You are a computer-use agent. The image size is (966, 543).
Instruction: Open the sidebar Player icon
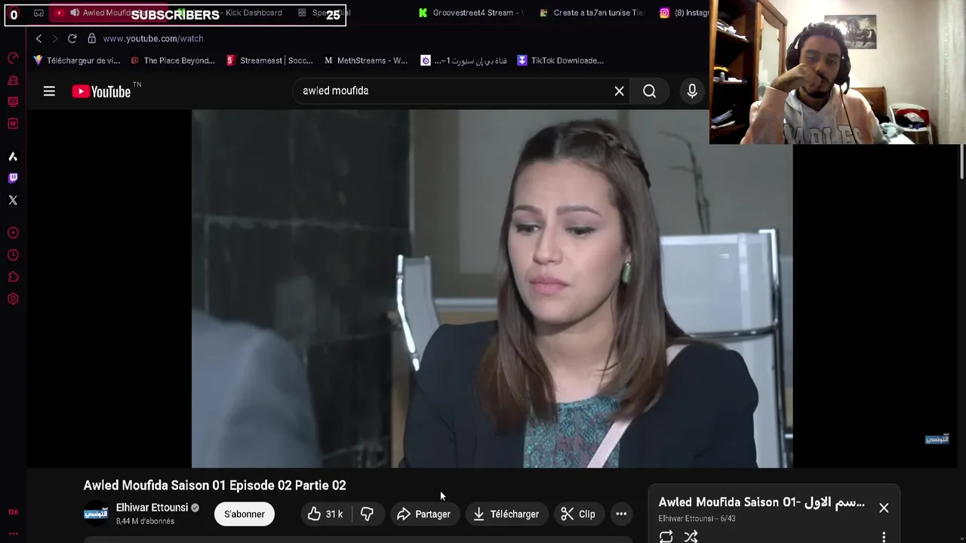click(x=13, y=233)
